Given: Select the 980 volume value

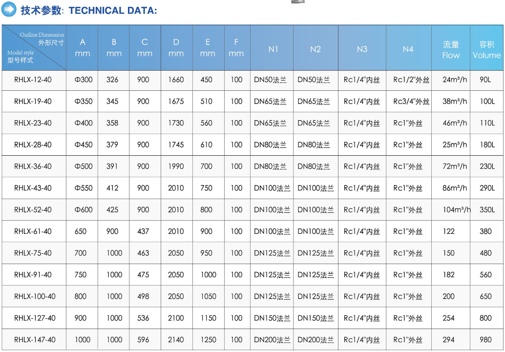Looking at the screenshot, I should pos(485,339).
